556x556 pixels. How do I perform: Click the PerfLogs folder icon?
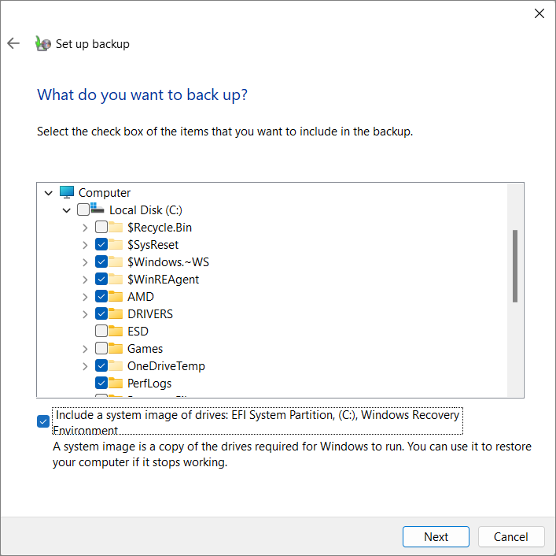click(116, 384)
